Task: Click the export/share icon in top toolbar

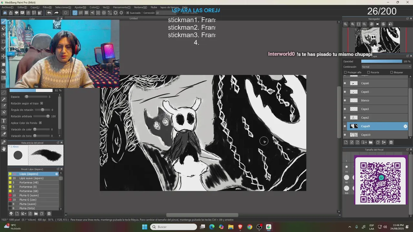Action: click(x=11, y=13)
